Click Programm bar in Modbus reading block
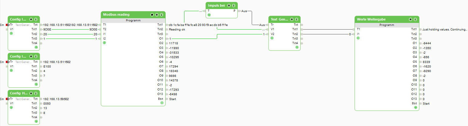 click(x=133, y=20)
